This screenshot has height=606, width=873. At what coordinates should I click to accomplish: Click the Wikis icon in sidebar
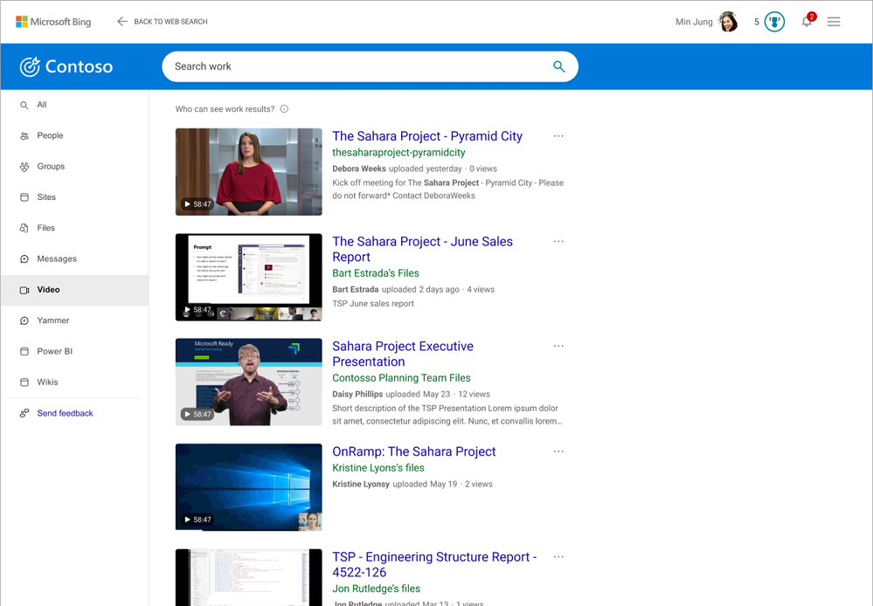tap(24, 382)
